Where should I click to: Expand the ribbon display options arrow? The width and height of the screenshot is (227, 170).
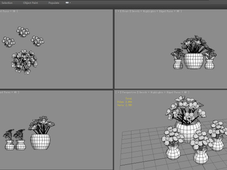pos(70,3)
